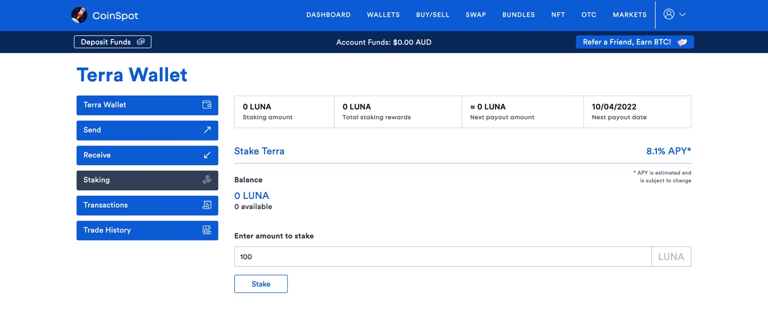The image size is (768, 323).
Task: Click the Next payout amount cell
Action: tap(523, 112)
